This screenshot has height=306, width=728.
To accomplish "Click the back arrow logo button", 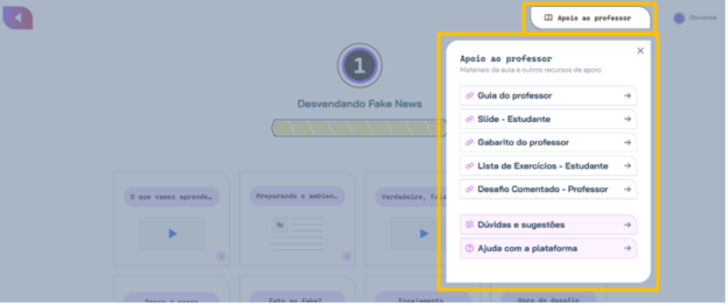I will coord(18,18).
